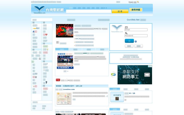Click the Bible book icon in daily verse box
Screen dimensions: 184x115
[x=117, y=99]
